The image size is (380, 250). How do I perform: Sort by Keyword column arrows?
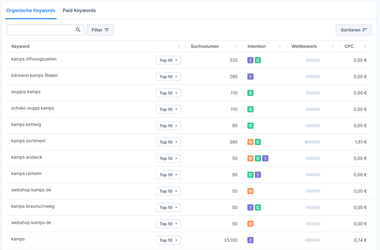pyautogui.click(x=179, y=46)
